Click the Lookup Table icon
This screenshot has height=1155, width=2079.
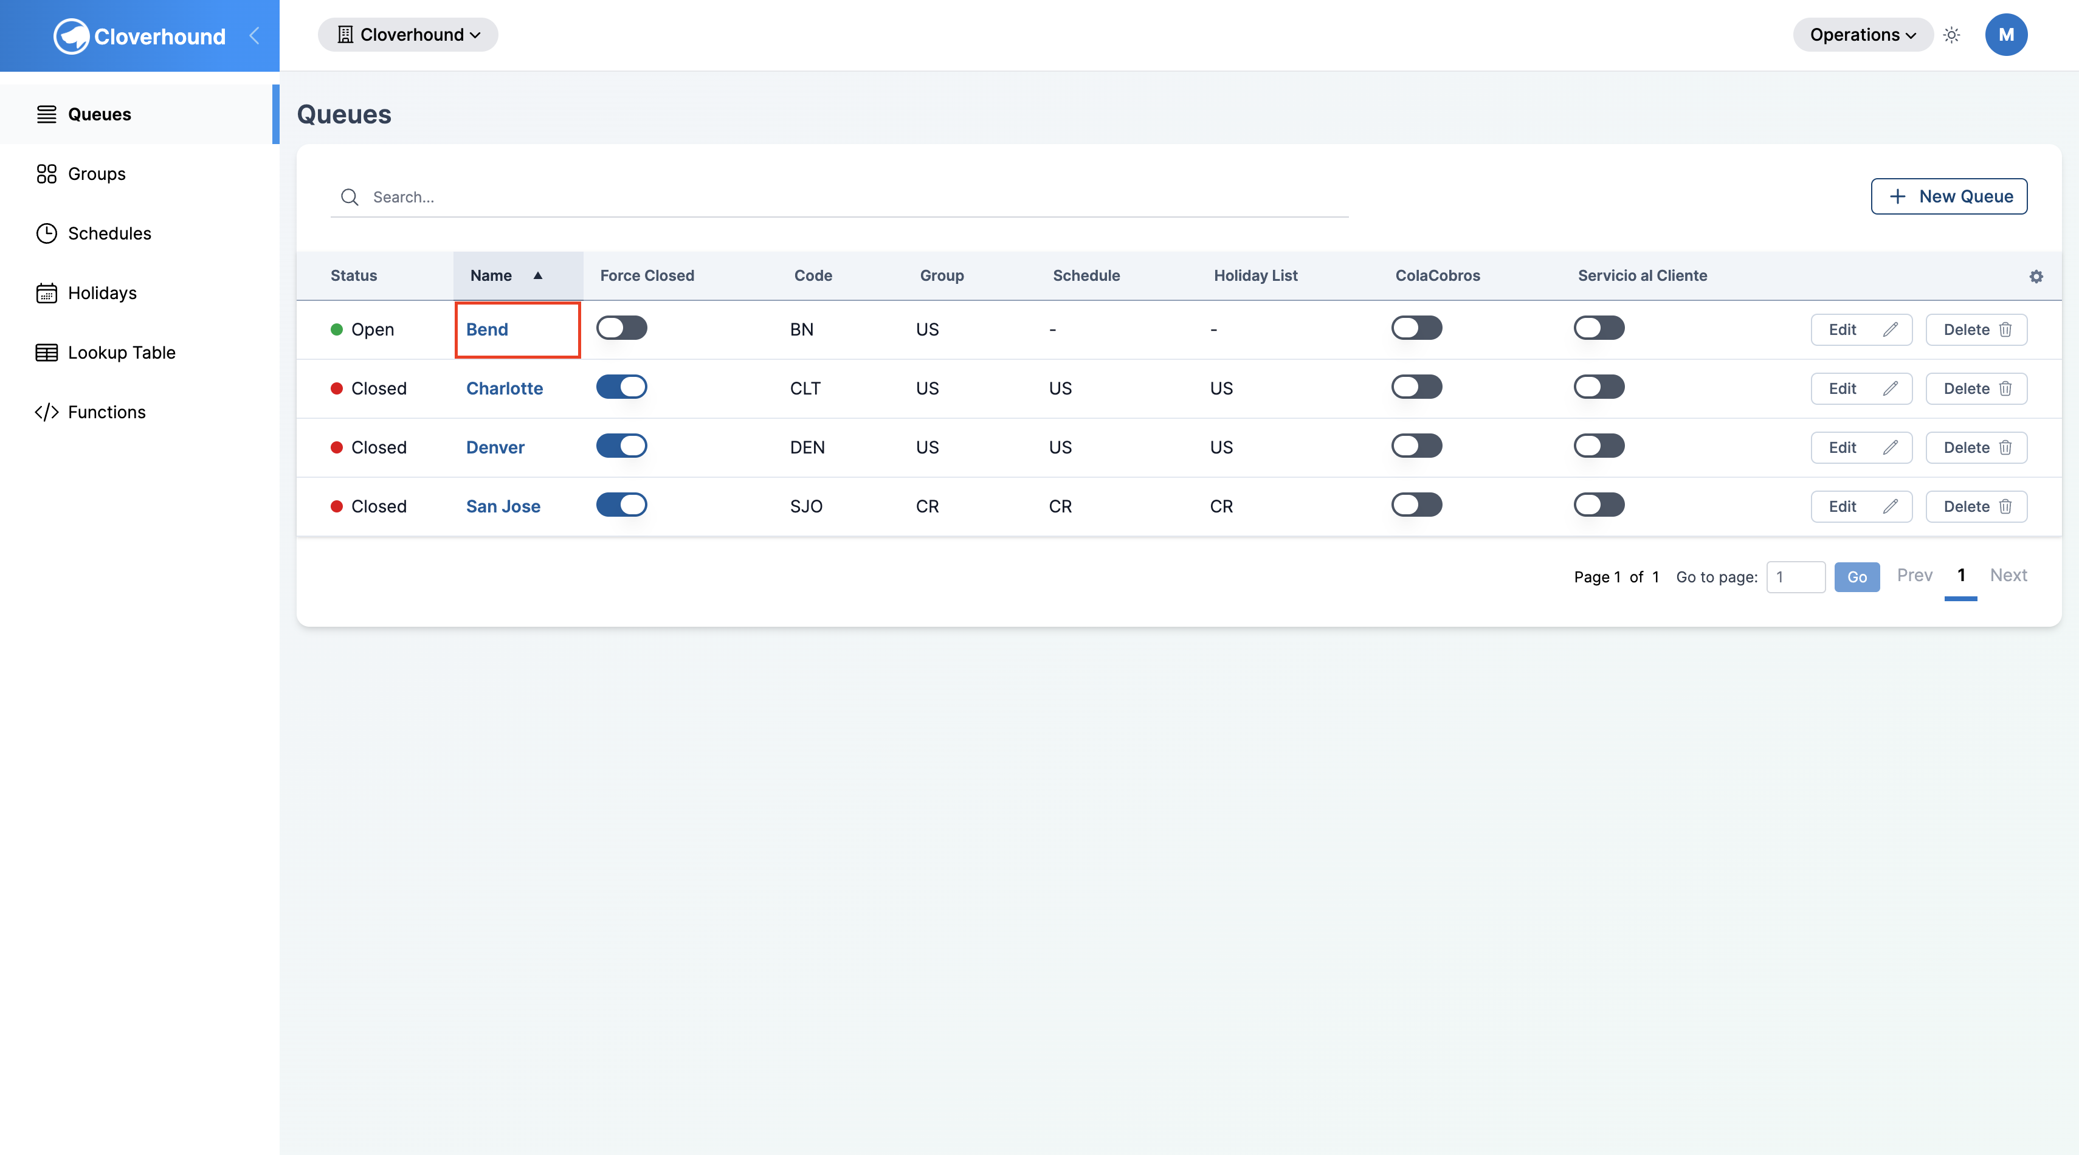click(47, 353)
